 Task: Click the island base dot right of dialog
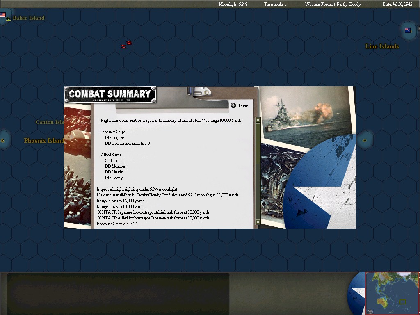[x=365, y=140]
